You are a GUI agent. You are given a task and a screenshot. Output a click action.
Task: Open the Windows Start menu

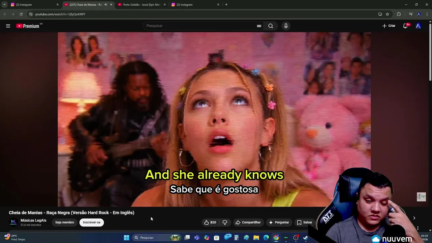click(x=127, y=238)
